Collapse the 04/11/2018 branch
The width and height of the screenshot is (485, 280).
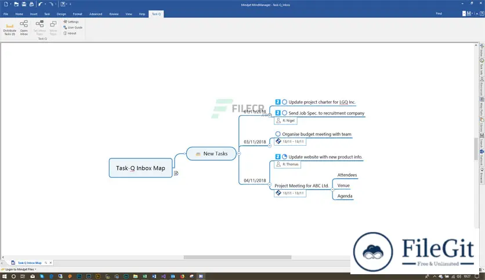point(270,184)
